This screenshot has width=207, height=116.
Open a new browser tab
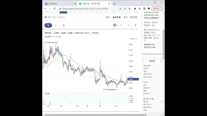tap(114, 4)
